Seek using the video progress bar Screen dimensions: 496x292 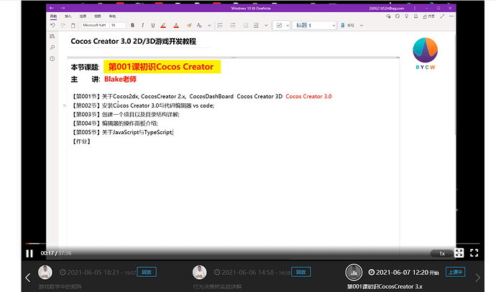coord(252,244)
